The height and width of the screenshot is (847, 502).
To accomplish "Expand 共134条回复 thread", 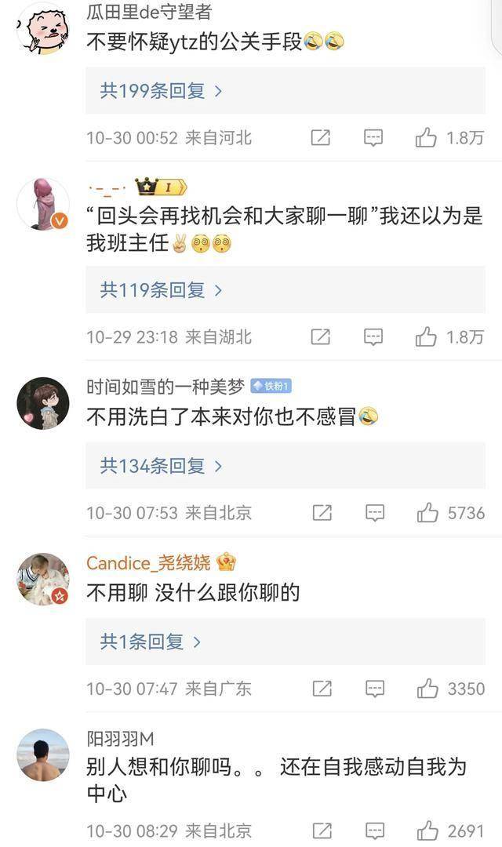I will pyautogui.click(x=161, y=466).
